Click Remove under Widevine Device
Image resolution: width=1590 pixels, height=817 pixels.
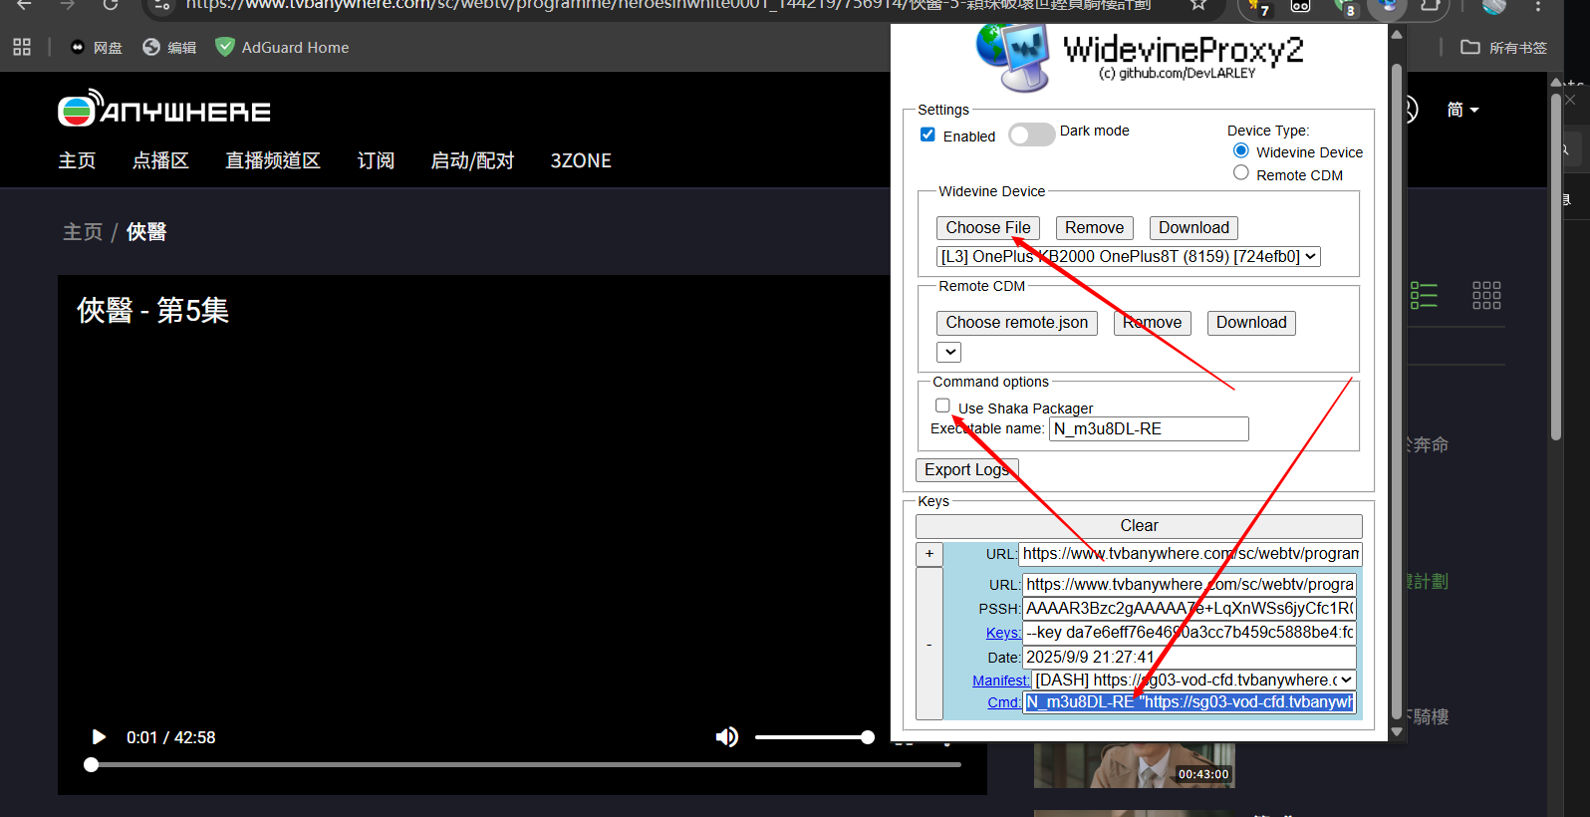[x=1094, y=228]
